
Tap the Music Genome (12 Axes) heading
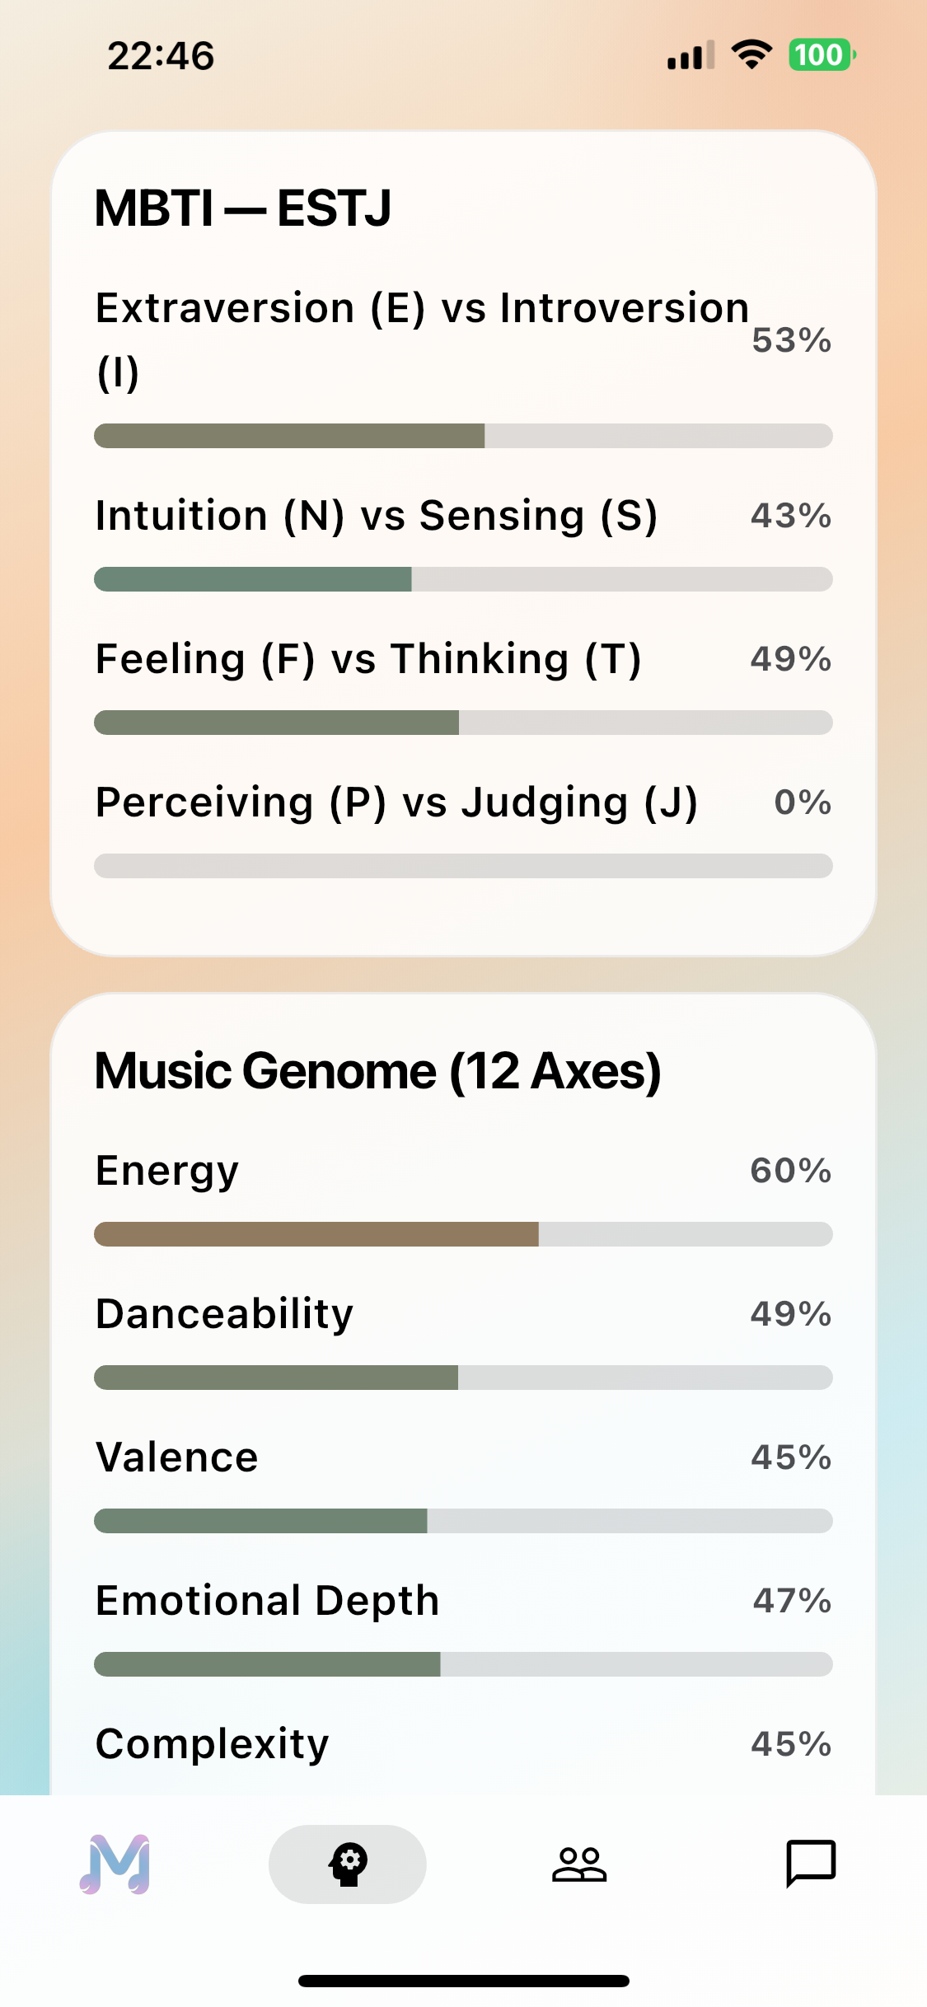coord(377,1071)
